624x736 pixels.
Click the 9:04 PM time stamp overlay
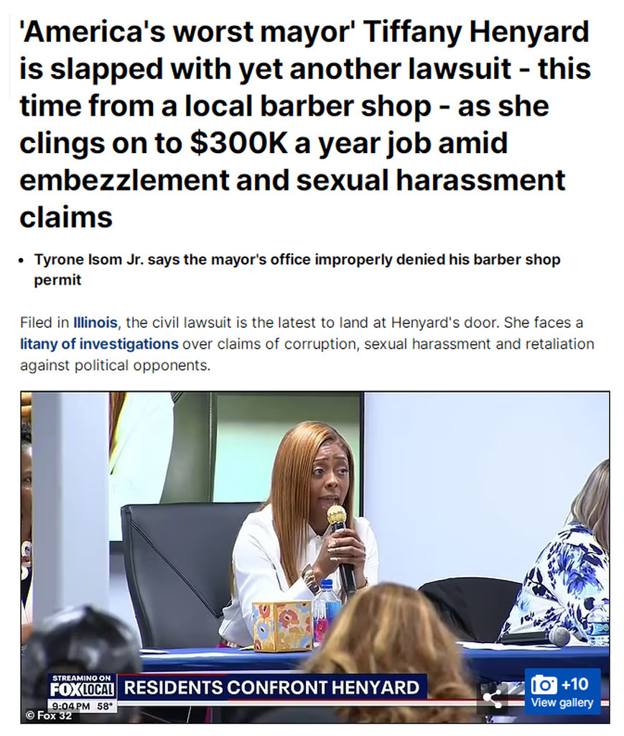[x=70, y=706]
